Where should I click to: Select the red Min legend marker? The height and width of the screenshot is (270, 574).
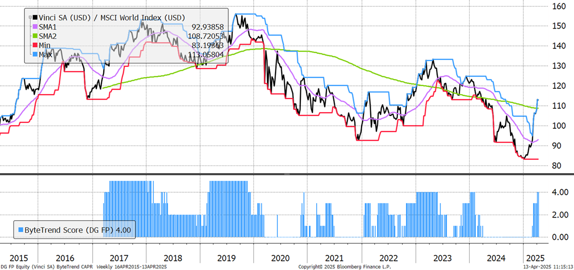click(x=34, y=45)
